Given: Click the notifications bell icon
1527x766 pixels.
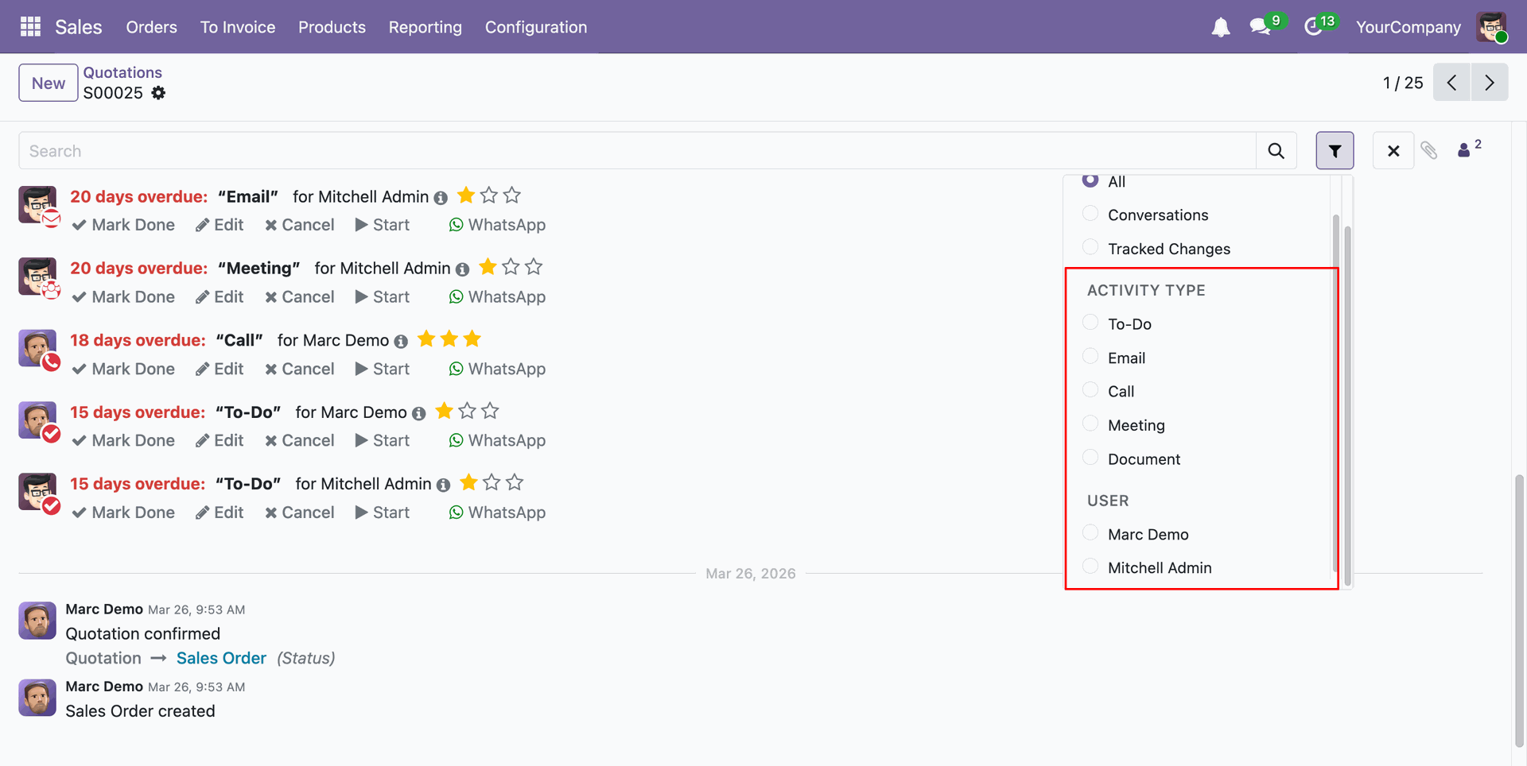Looking at the screenshot, I should [x=1220, y=27].
